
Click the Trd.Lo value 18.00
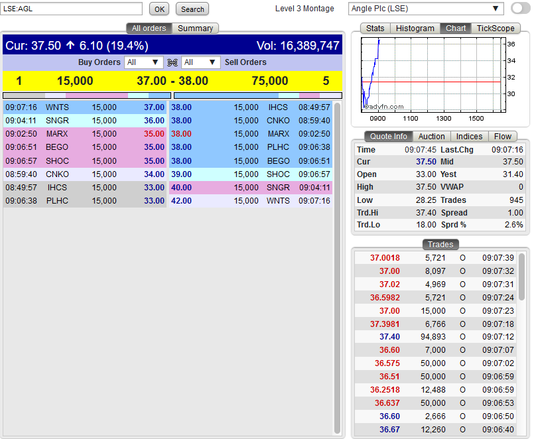pyautogui.click(x=426, y=225)
